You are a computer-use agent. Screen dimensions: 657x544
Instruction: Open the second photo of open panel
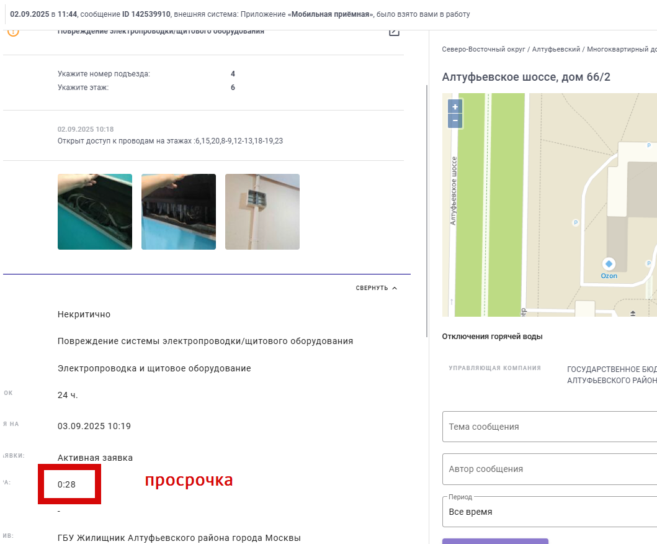[x=179, y=212]
